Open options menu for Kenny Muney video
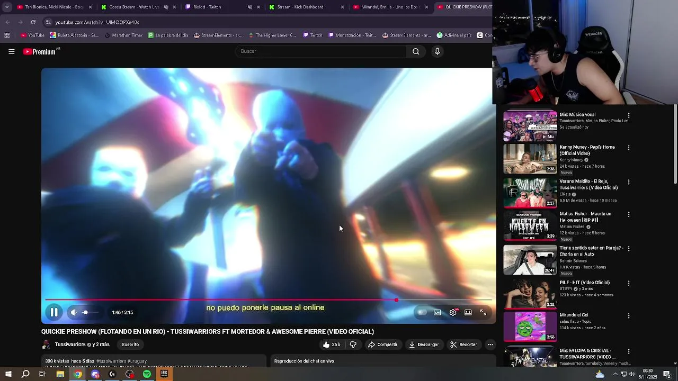 click(629, 148)
